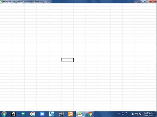157x117 pixels.
Task: Select the active highlighted spreadsheet cell
Action: click(68, 60)
